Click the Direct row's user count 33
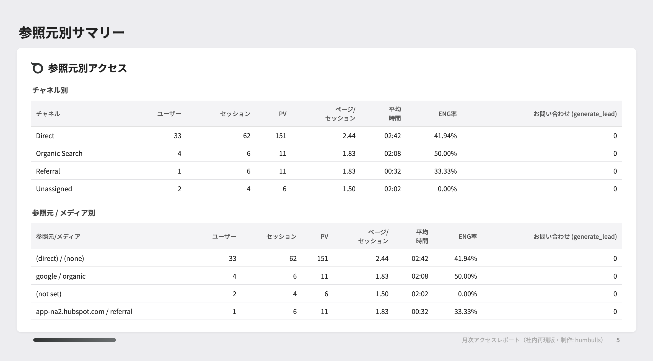The height and width of the screenshot is (361, 653). [x=178, y=136]
